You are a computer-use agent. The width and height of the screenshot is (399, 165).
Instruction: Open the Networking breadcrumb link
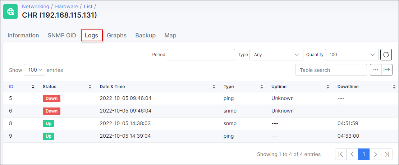[x=36, y=6]
